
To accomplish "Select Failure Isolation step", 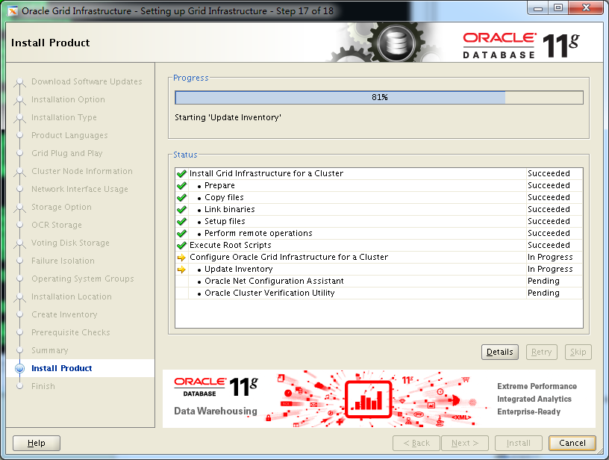I will point(63,261).
